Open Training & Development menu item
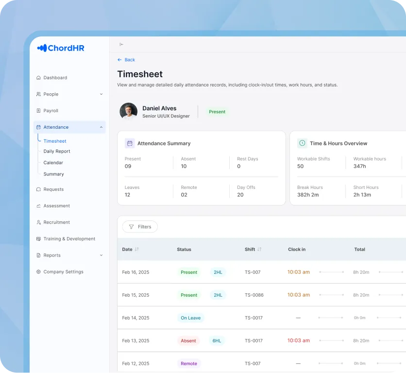This screenshot has width=406, height=373. (x=69, y=239)
